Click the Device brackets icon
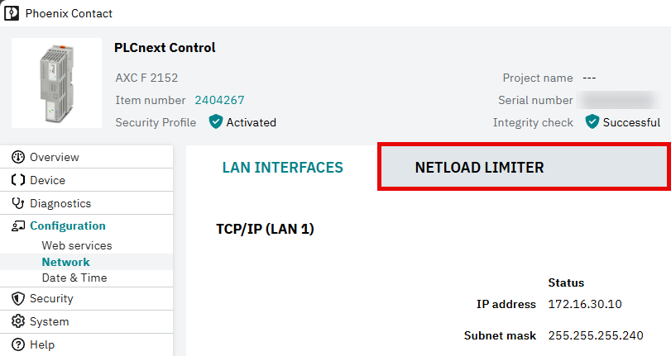This screenshot has width=671, height=356. coord(18,180)
